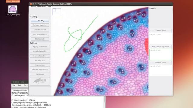Select the 2444a_corr.png desktop file label
The height and width of the screenshot is (108, 193).
(13, 1)
